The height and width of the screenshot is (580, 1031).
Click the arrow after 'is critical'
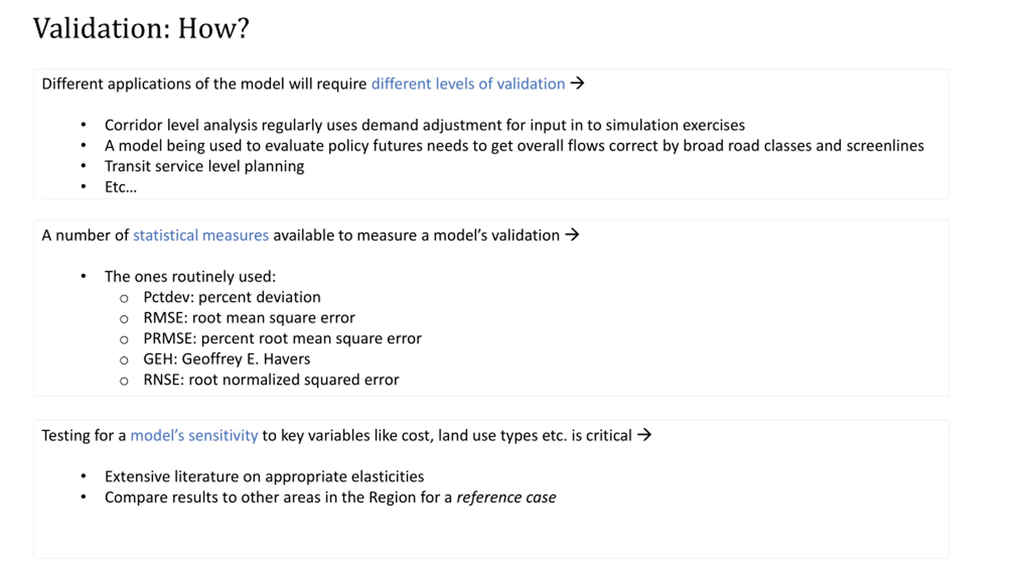pyautogui.click(x=644, y=435)
